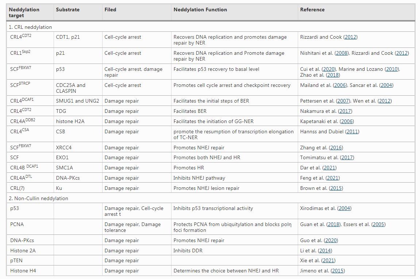Open the Jimeno et al. 2015 reference
The width and height of the screenshot is (420, 279).
tap(337, 271)
